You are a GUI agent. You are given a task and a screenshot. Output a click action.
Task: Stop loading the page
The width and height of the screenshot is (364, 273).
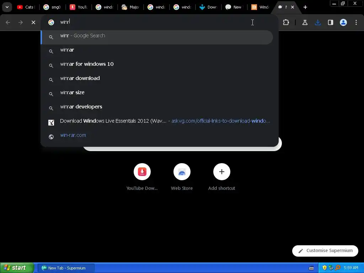[x=33, y=22]
